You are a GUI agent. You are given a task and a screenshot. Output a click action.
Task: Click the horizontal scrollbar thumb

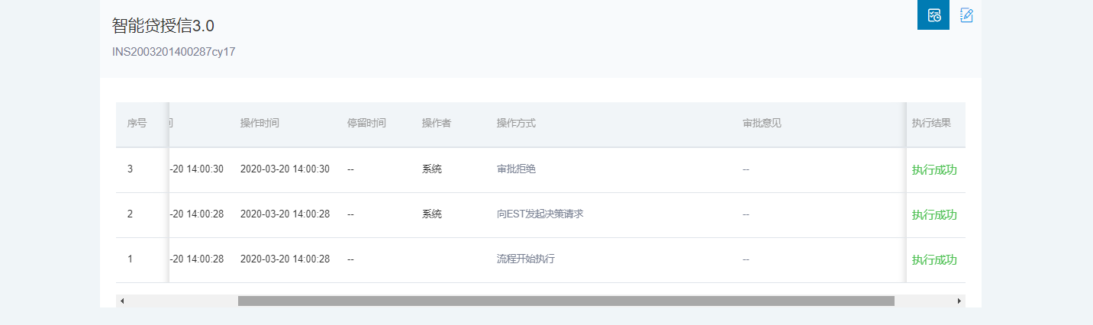566,301
